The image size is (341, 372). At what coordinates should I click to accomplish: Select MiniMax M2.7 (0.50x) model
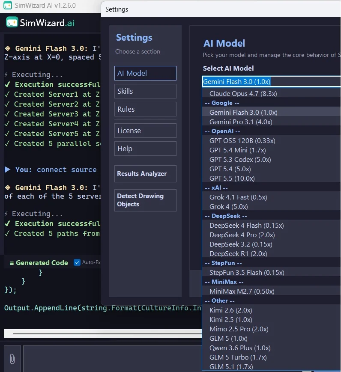(x=272, y=292)
